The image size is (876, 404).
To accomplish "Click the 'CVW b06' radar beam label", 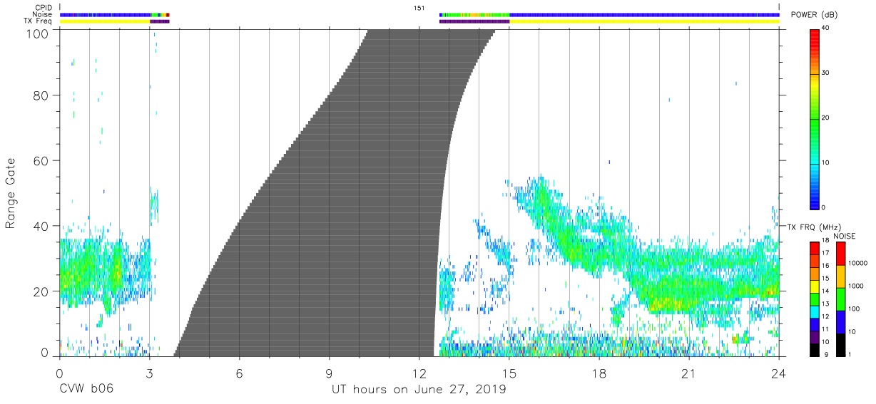I will tap(86, 390).
